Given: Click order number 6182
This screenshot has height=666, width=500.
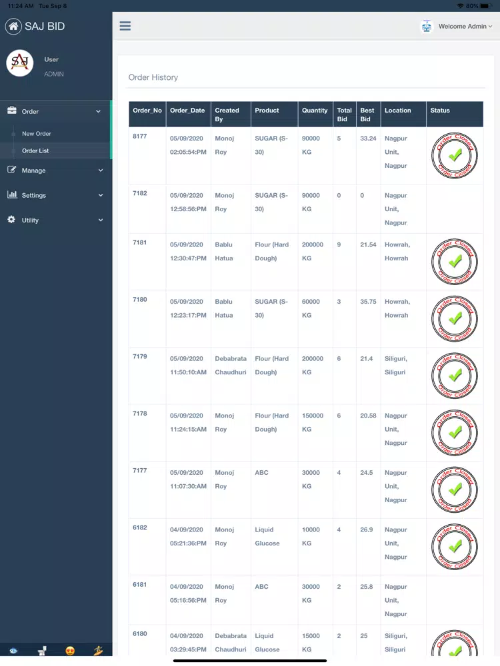Looking at the screenshot, I should (140, 527).
